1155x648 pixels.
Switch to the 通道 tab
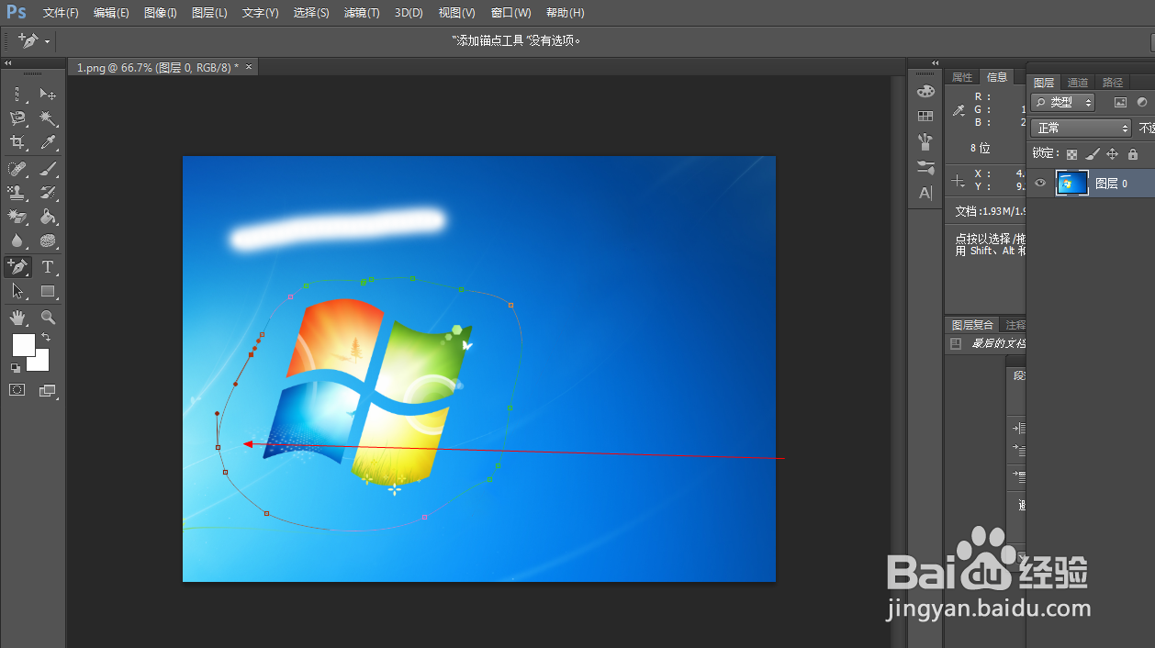1078,83
